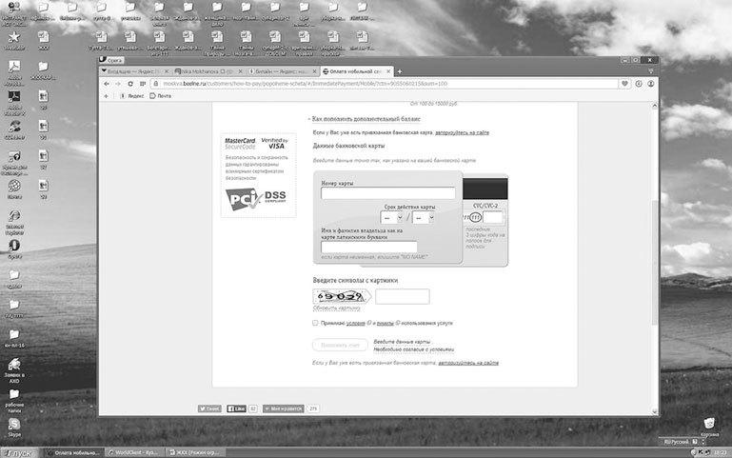Open the Recycle Bin (Корзина) icon
Image resolution: width=732 pixels, height=458 pixels.
point(708,423)
